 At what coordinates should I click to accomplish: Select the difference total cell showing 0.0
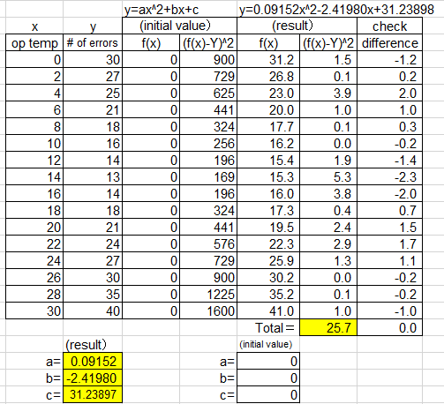[x=390, y=327]
